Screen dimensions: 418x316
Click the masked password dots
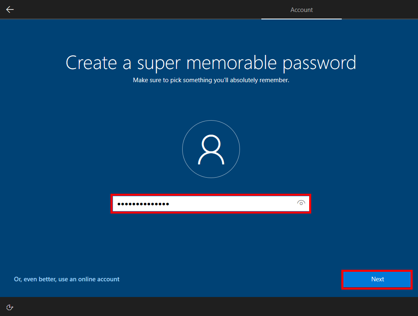(x=143, y=204)
